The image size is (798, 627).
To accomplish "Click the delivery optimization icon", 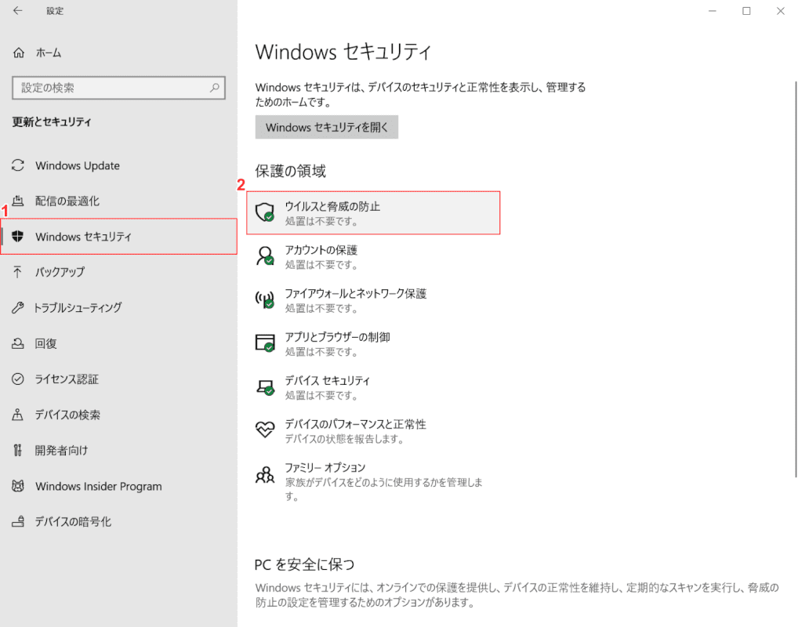I will (18, 201).
